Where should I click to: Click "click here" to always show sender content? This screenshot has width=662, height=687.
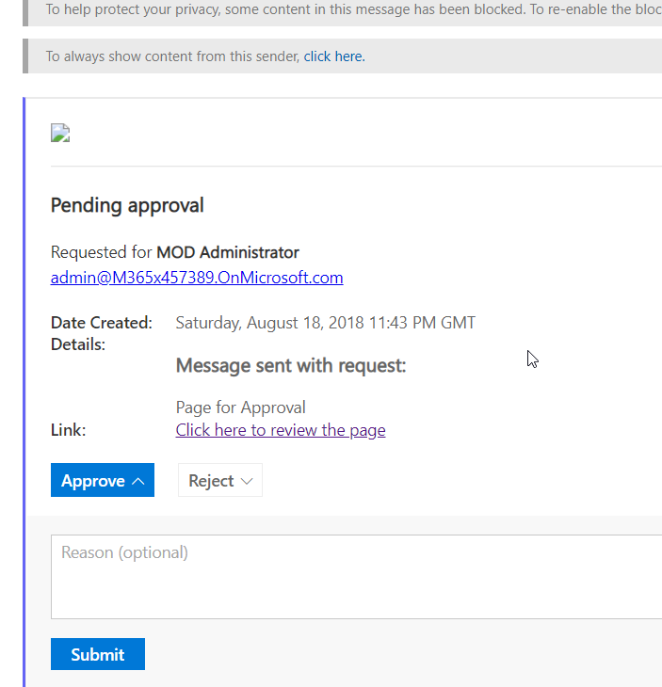point(333,56)
